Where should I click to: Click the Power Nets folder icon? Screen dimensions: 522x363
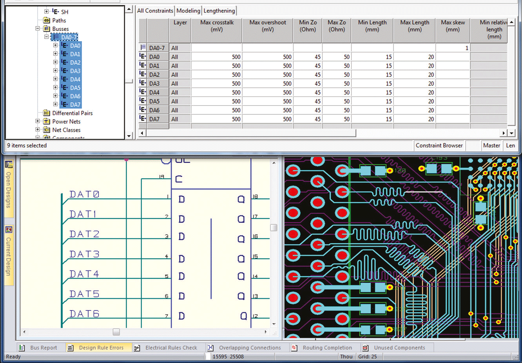[47, 121]
